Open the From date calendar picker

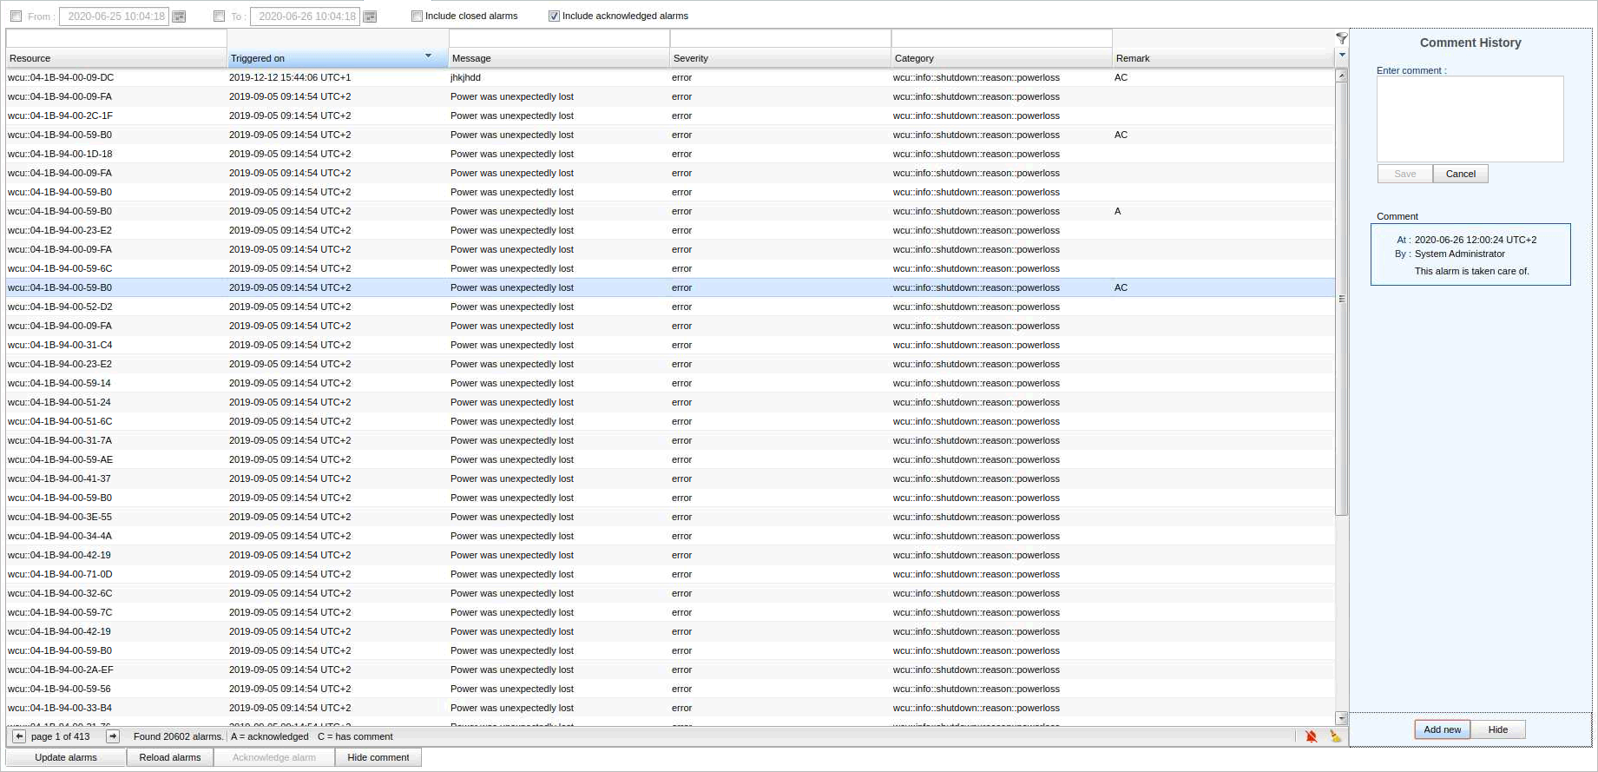pos(179,16)
